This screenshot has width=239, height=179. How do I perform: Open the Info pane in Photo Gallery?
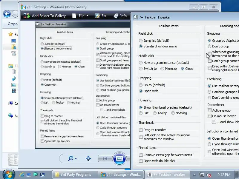tap(120, 16)
